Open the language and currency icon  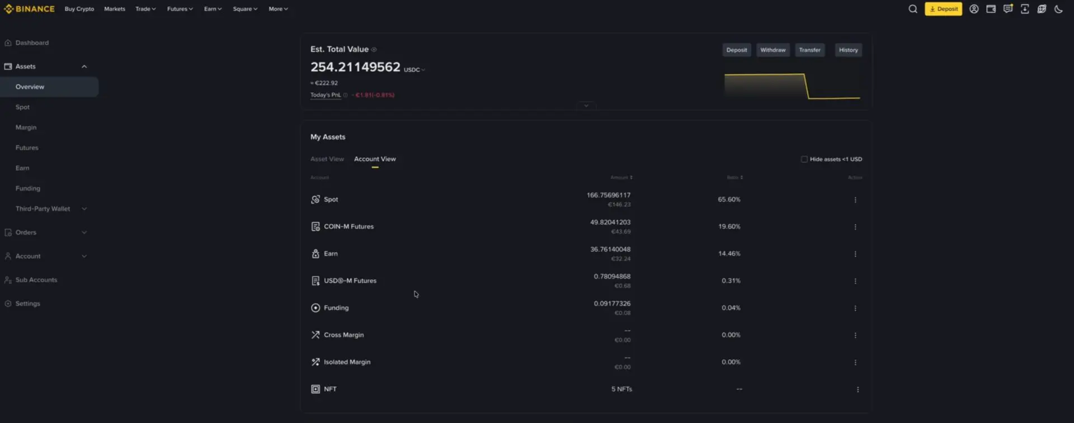[1042, 9]
